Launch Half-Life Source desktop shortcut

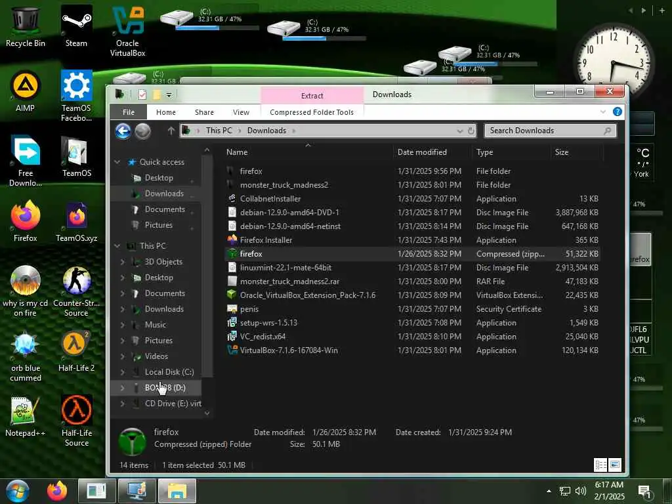point(76,421)
